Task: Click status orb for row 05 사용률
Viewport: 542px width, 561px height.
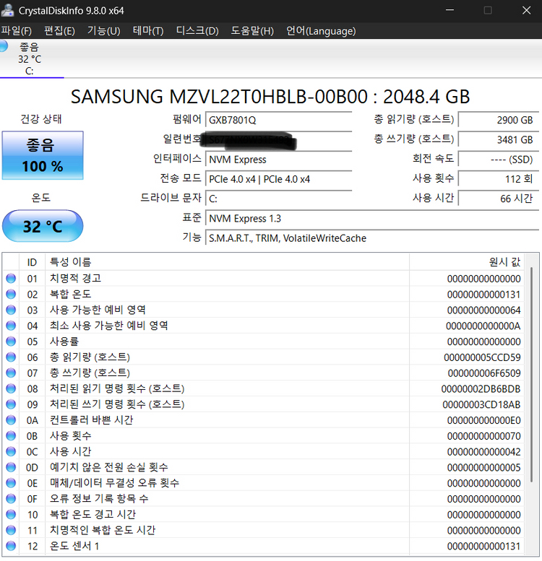Action: (11, 342)
